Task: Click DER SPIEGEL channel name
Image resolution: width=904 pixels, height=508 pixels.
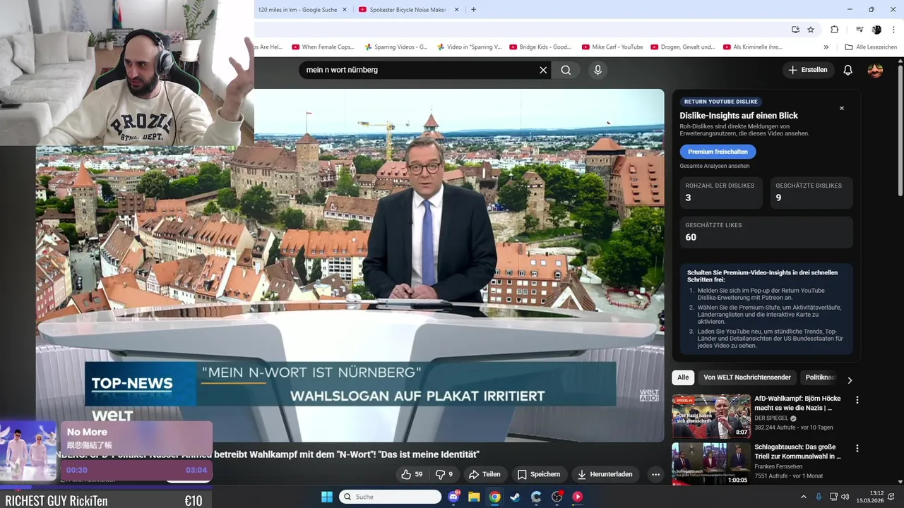Action: pyautogui.click(x=771, y=418)
